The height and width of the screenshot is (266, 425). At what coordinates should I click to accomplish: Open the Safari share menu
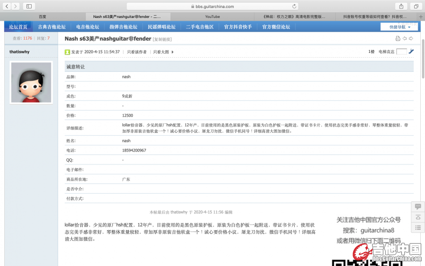[x=401, y=6]
